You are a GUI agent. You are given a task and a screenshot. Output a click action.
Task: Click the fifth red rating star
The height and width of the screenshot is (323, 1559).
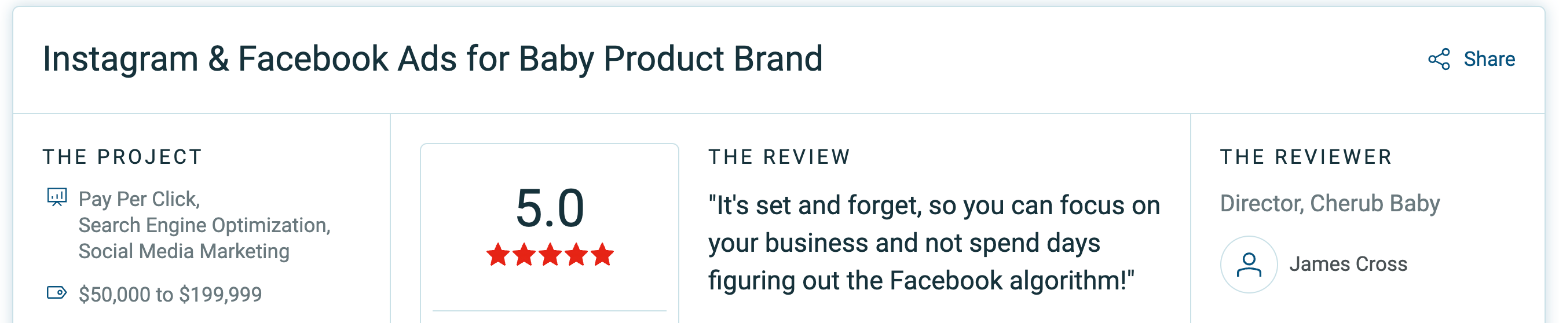tap(602, 255)
